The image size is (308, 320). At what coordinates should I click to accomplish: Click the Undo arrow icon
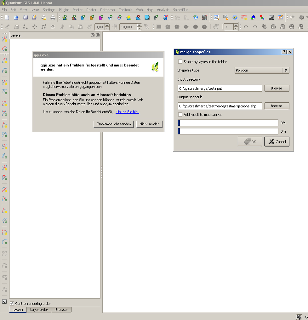(x=246, y=27)
